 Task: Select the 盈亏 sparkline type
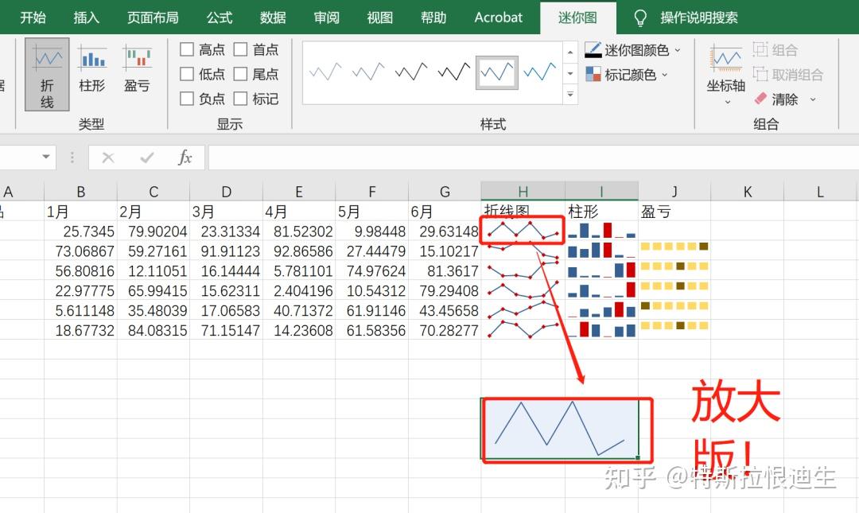coord(137,70)
